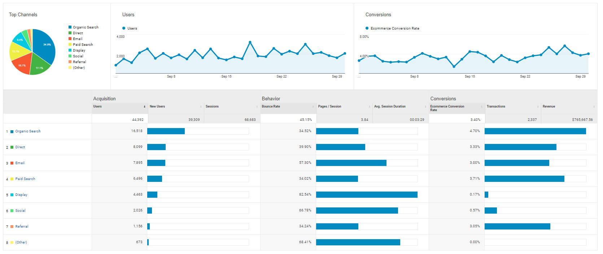
Task: Click Ecommerce Conversion Rate legend dot
Action: click(x=367, y=28)
